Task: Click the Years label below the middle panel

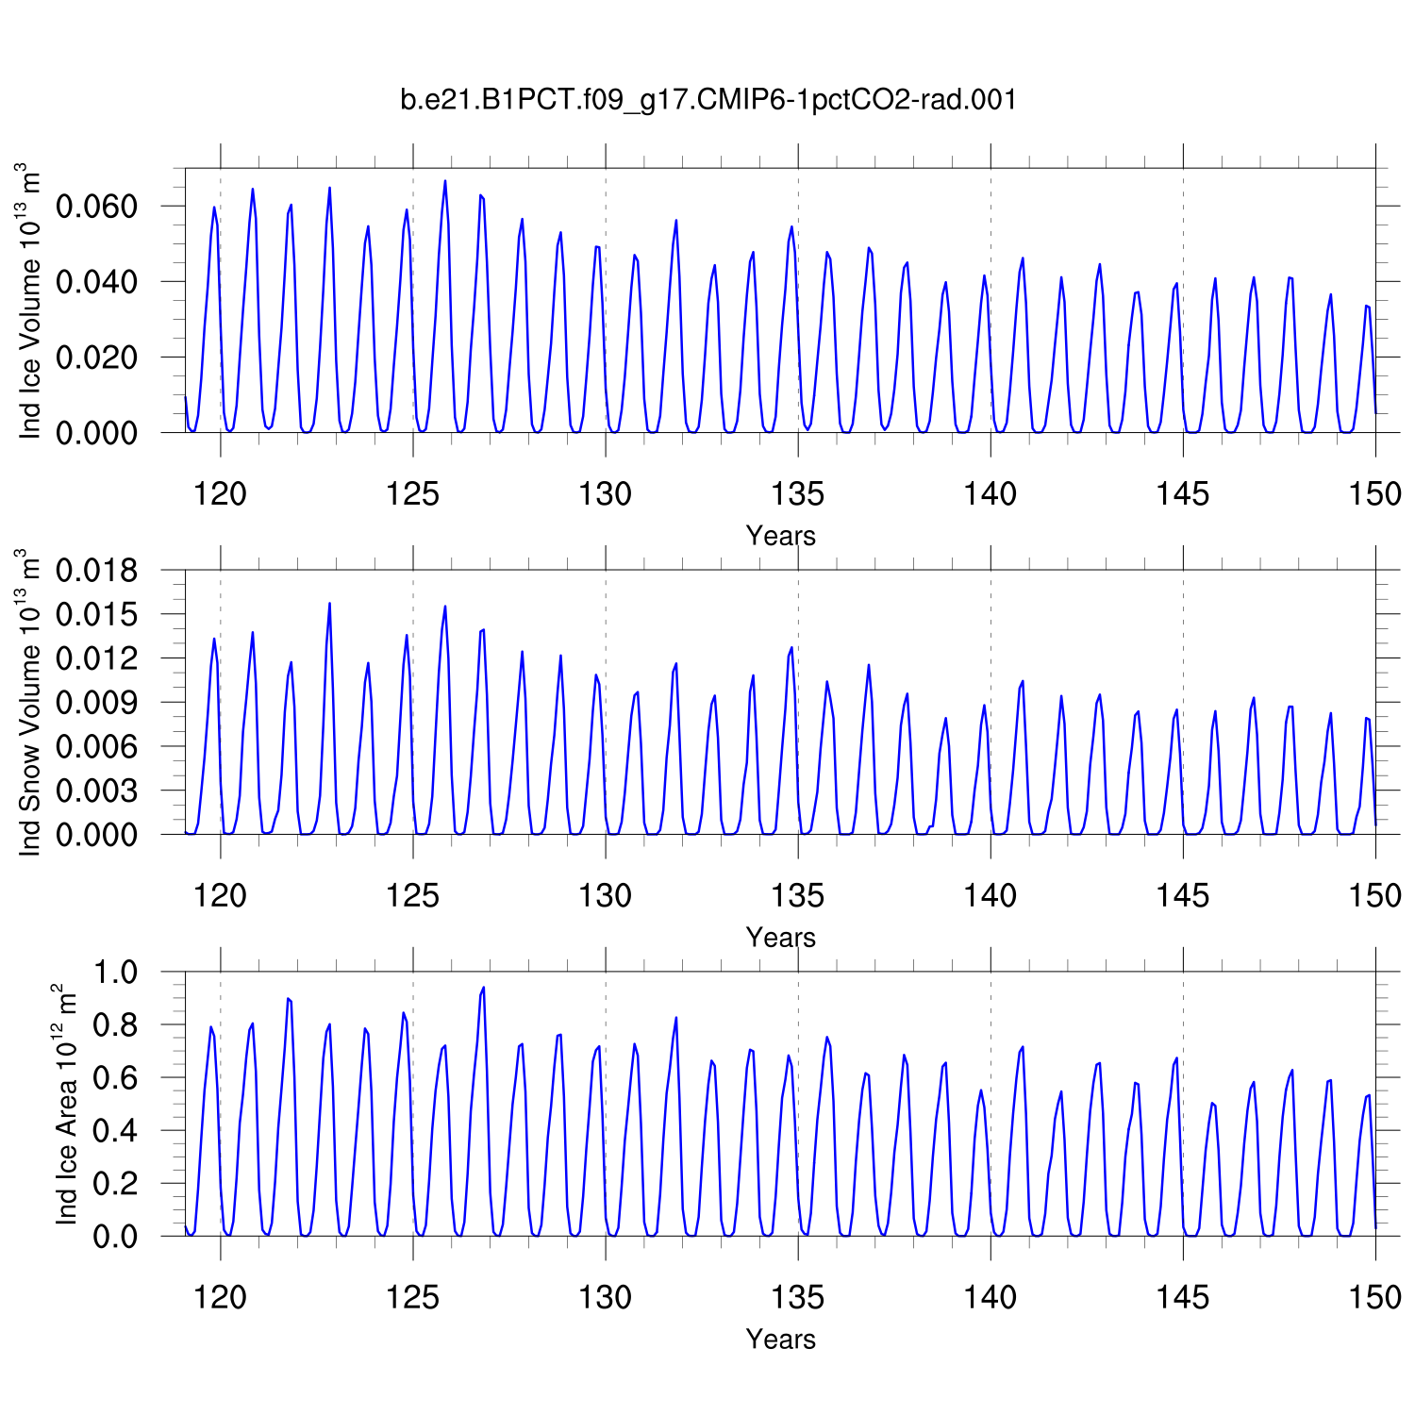Action: (780, 938)
